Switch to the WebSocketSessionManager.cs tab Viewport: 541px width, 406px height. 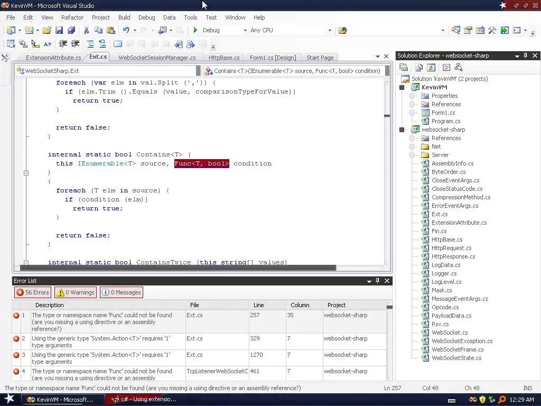coord(157,58)
